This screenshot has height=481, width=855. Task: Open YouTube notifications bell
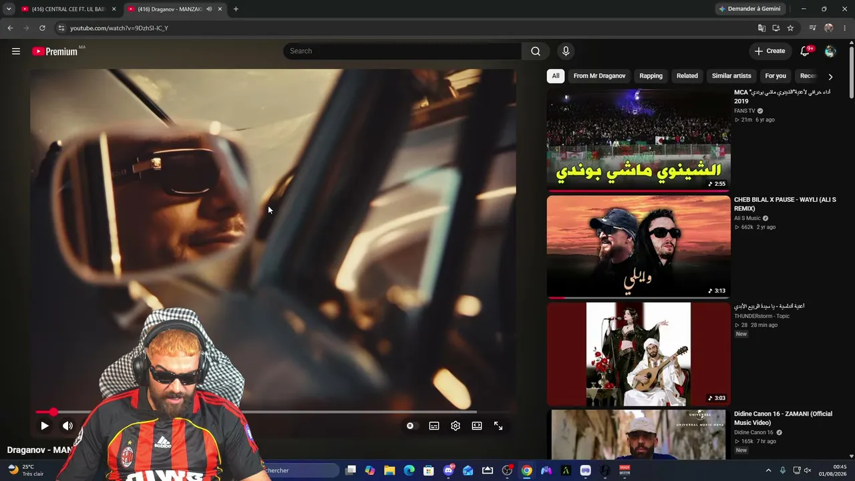pyautogui.click(x=806, y=51)
